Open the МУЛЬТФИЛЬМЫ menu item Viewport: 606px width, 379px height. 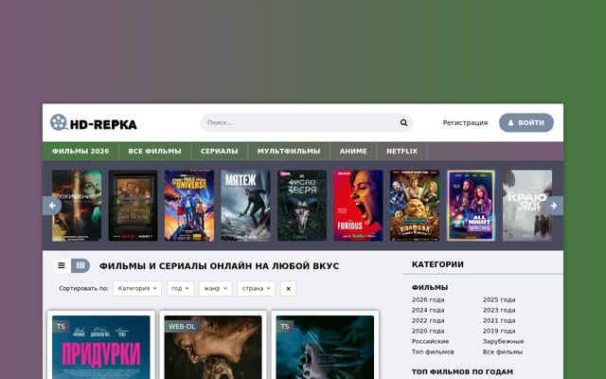(x=289, y=152)
